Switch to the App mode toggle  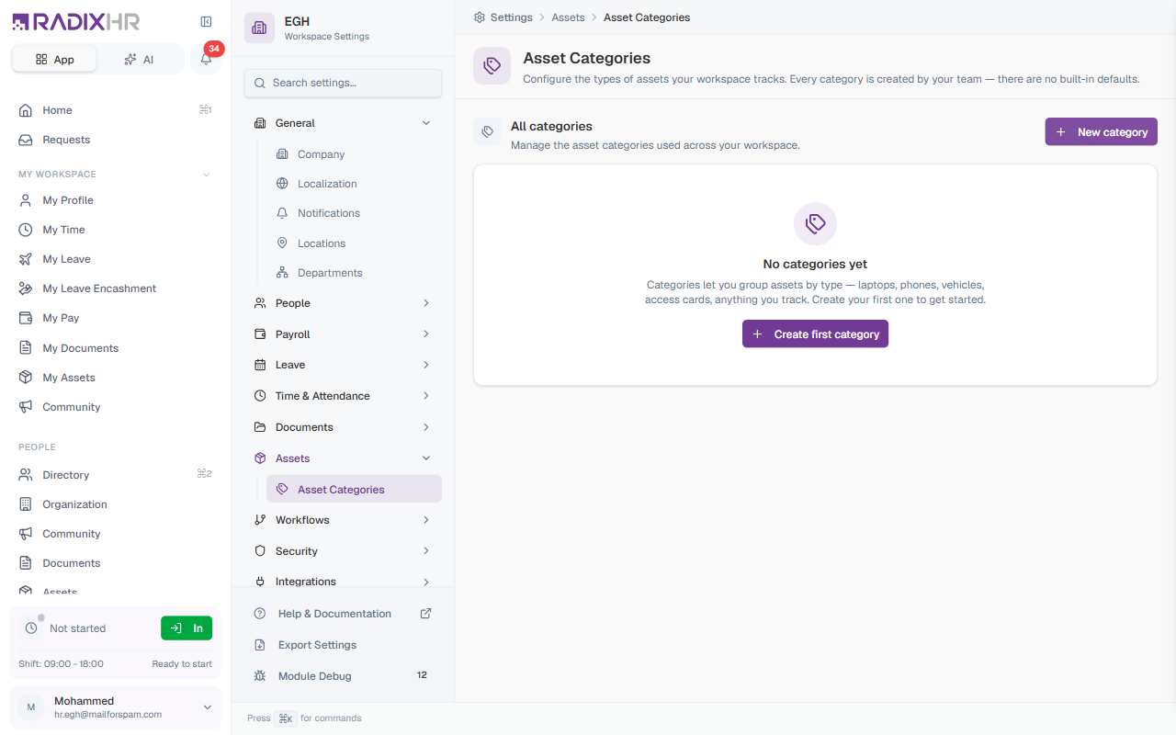[54, 59]
